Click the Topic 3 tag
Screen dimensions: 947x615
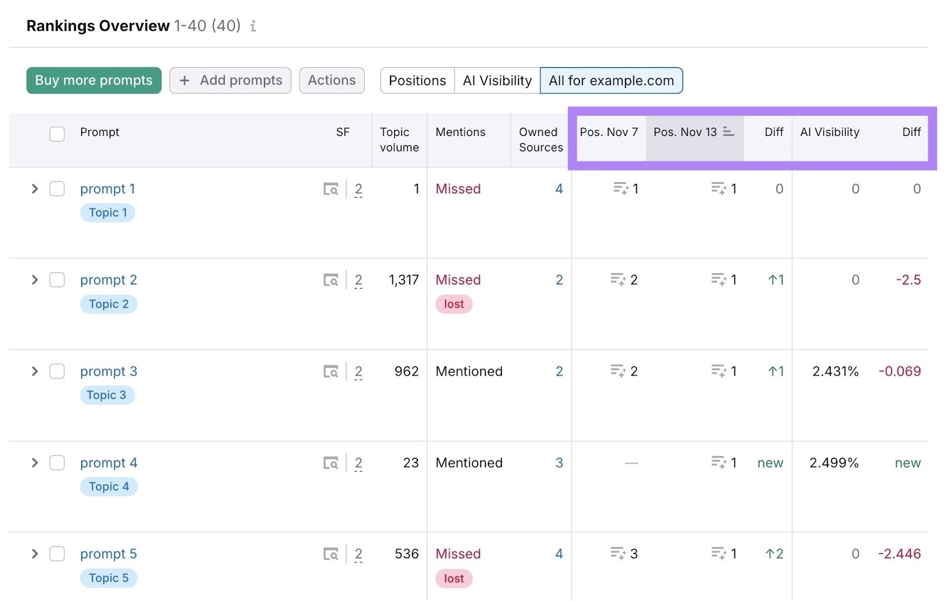pyautogui.click(x=108, y=395)
